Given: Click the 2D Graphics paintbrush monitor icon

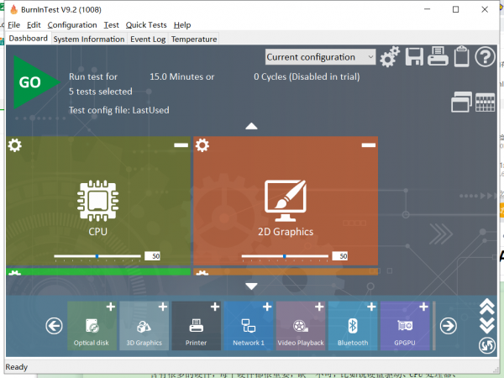Looking at the screenshot, I should (x=286, y=201).
